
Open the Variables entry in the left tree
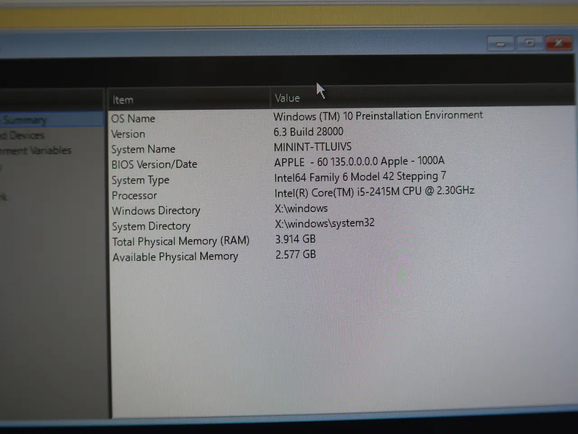(x=36, y=150)
